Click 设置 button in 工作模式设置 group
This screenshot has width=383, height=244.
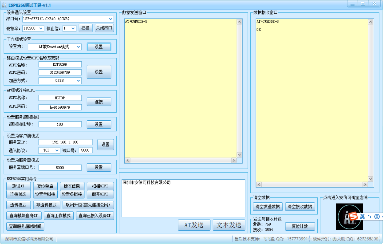tap(99, 47)
